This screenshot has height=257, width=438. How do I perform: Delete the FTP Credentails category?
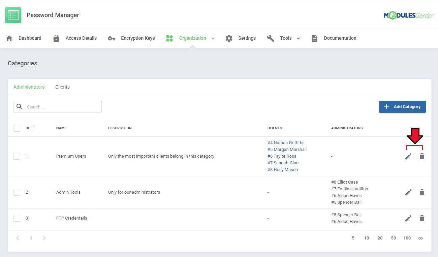point(422,218)
